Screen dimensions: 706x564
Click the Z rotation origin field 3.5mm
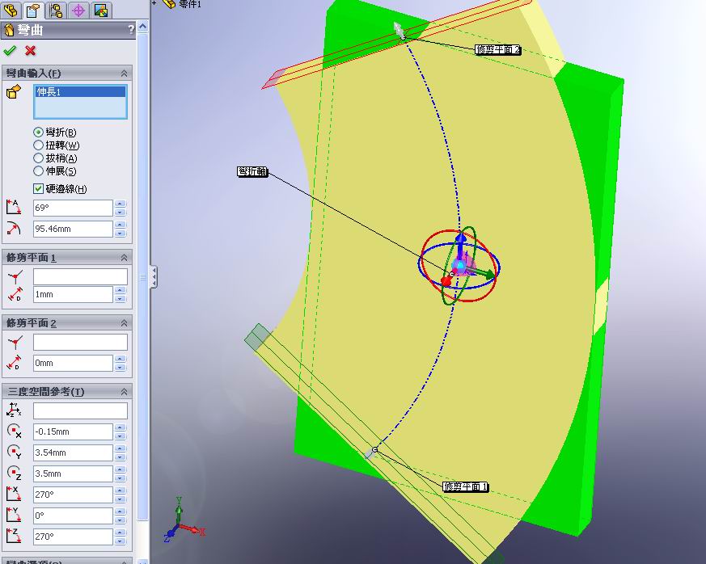point(73,474)
